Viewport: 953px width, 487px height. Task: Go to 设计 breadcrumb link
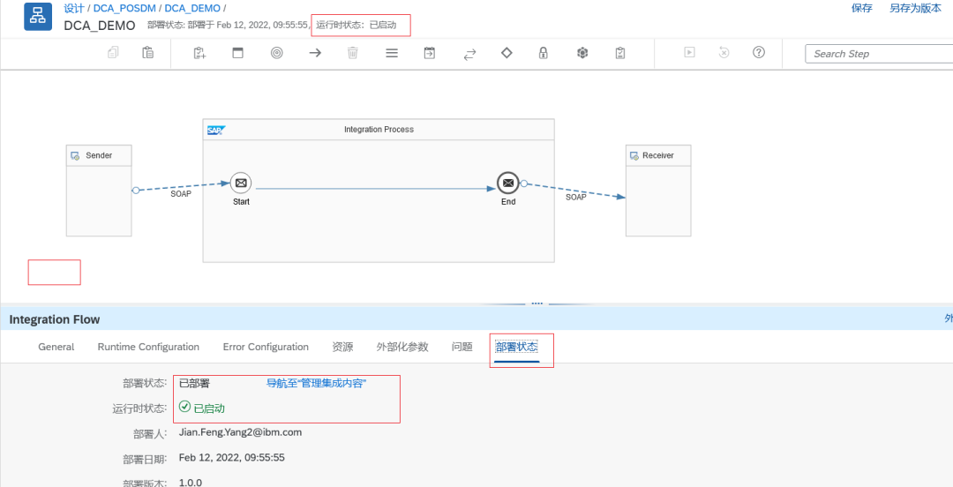coord(73,9)
